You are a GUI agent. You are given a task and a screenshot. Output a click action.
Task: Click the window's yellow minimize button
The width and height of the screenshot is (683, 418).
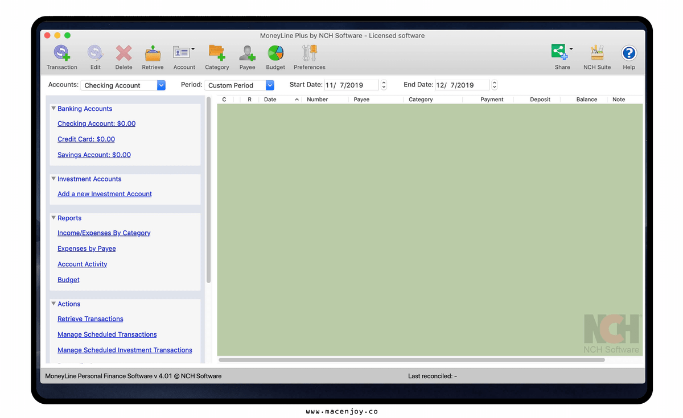57,35
